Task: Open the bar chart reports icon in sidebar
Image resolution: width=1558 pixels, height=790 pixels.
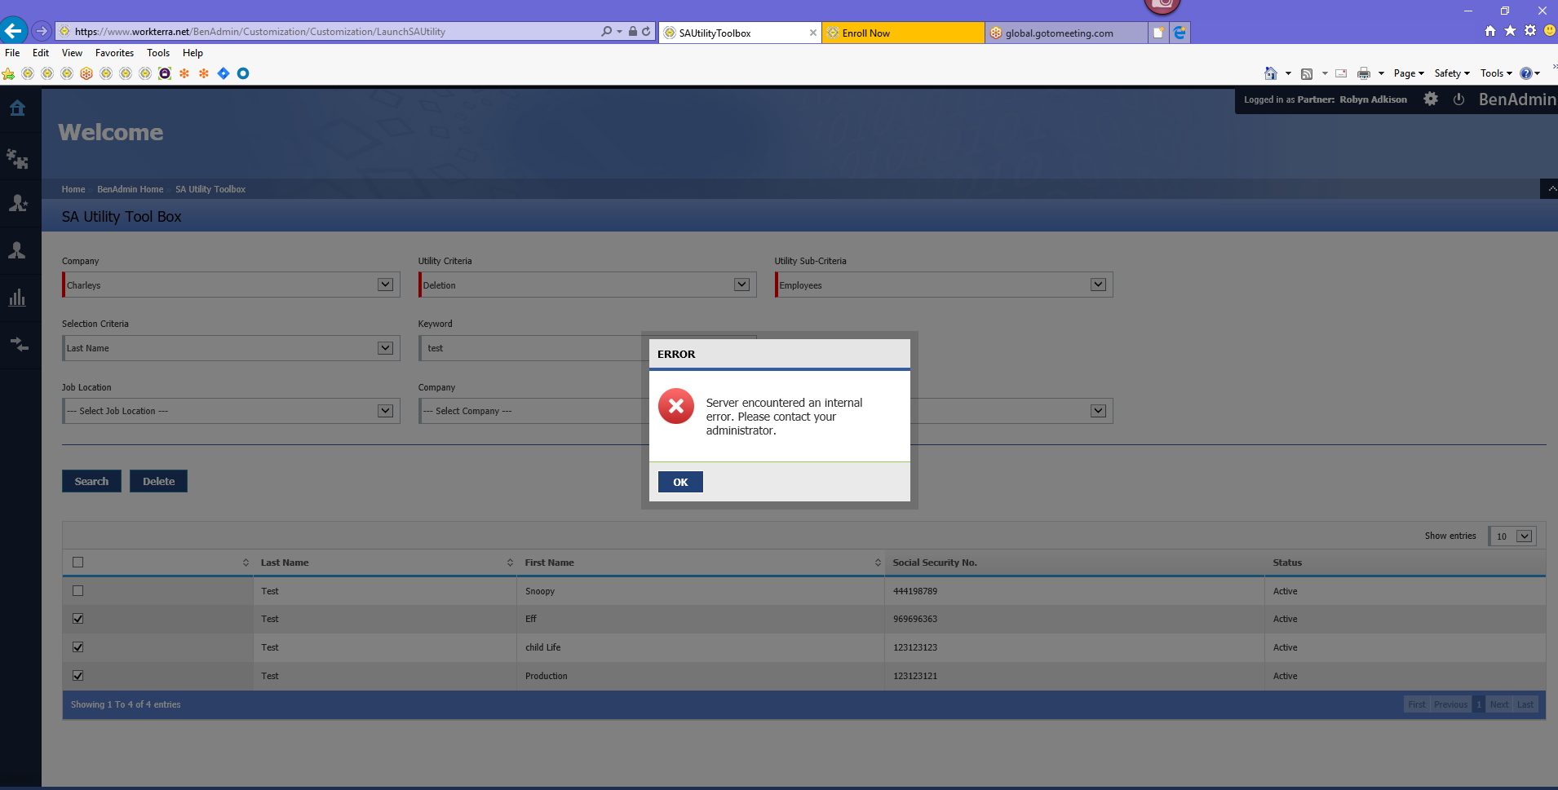Action: tap(17, 297)
